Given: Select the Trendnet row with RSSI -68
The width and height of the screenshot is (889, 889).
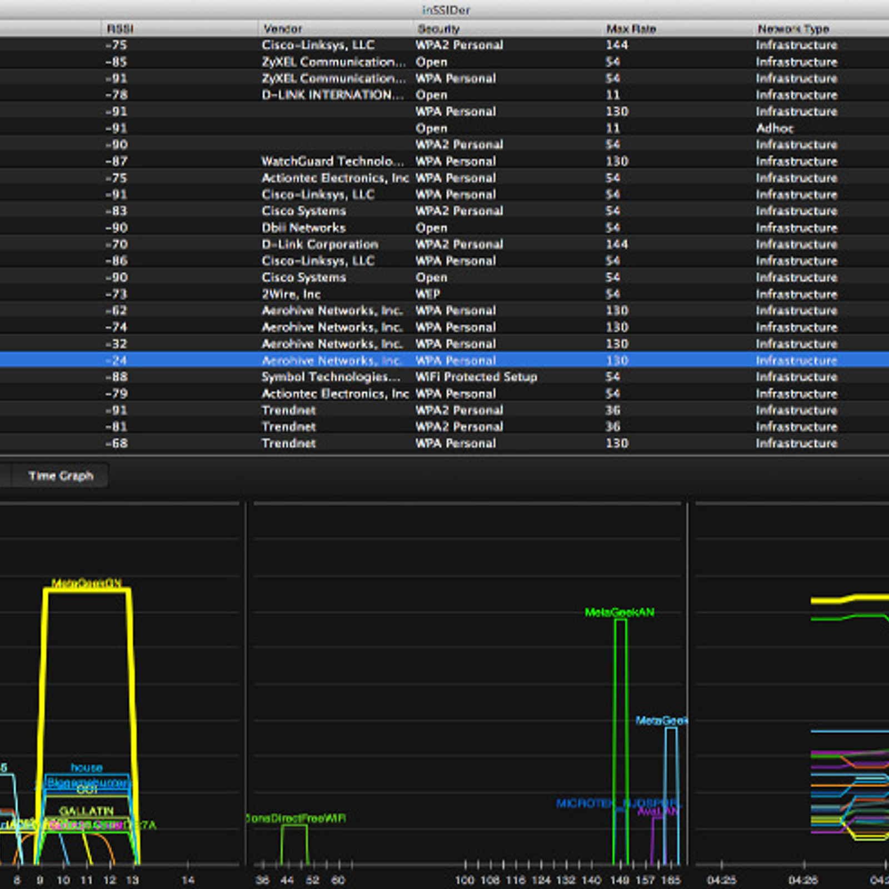Looking at the screenshot, I should pos(444,443).
